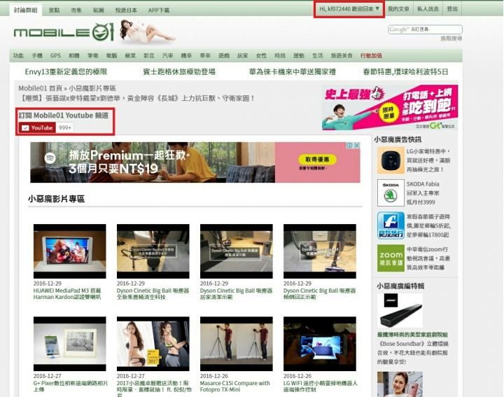Image resolution: width=504 pixels, height=397 pixels.
Task: Open the 旅遊美食 category menu
Action: click(x=342, y=55)
